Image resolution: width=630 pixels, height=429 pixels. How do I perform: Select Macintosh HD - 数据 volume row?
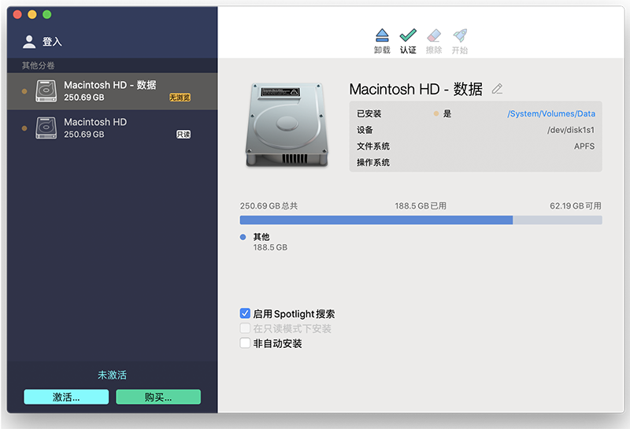pos(112,91)
